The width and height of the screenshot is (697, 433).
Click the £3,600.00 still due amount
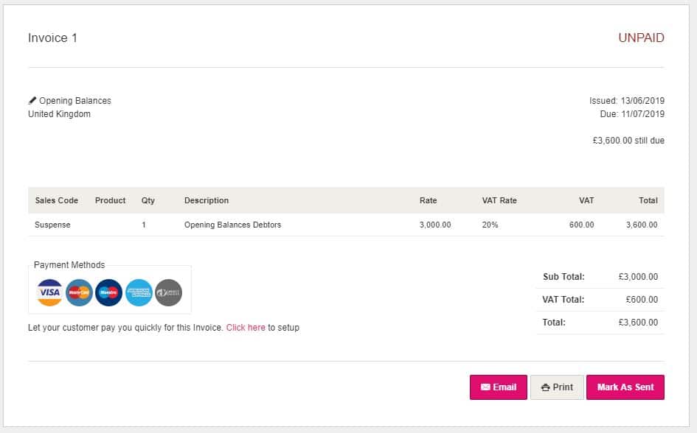coord(628,141)
